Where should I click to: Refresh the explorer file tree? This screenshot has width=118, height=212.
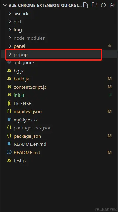(x=103, y=5)
